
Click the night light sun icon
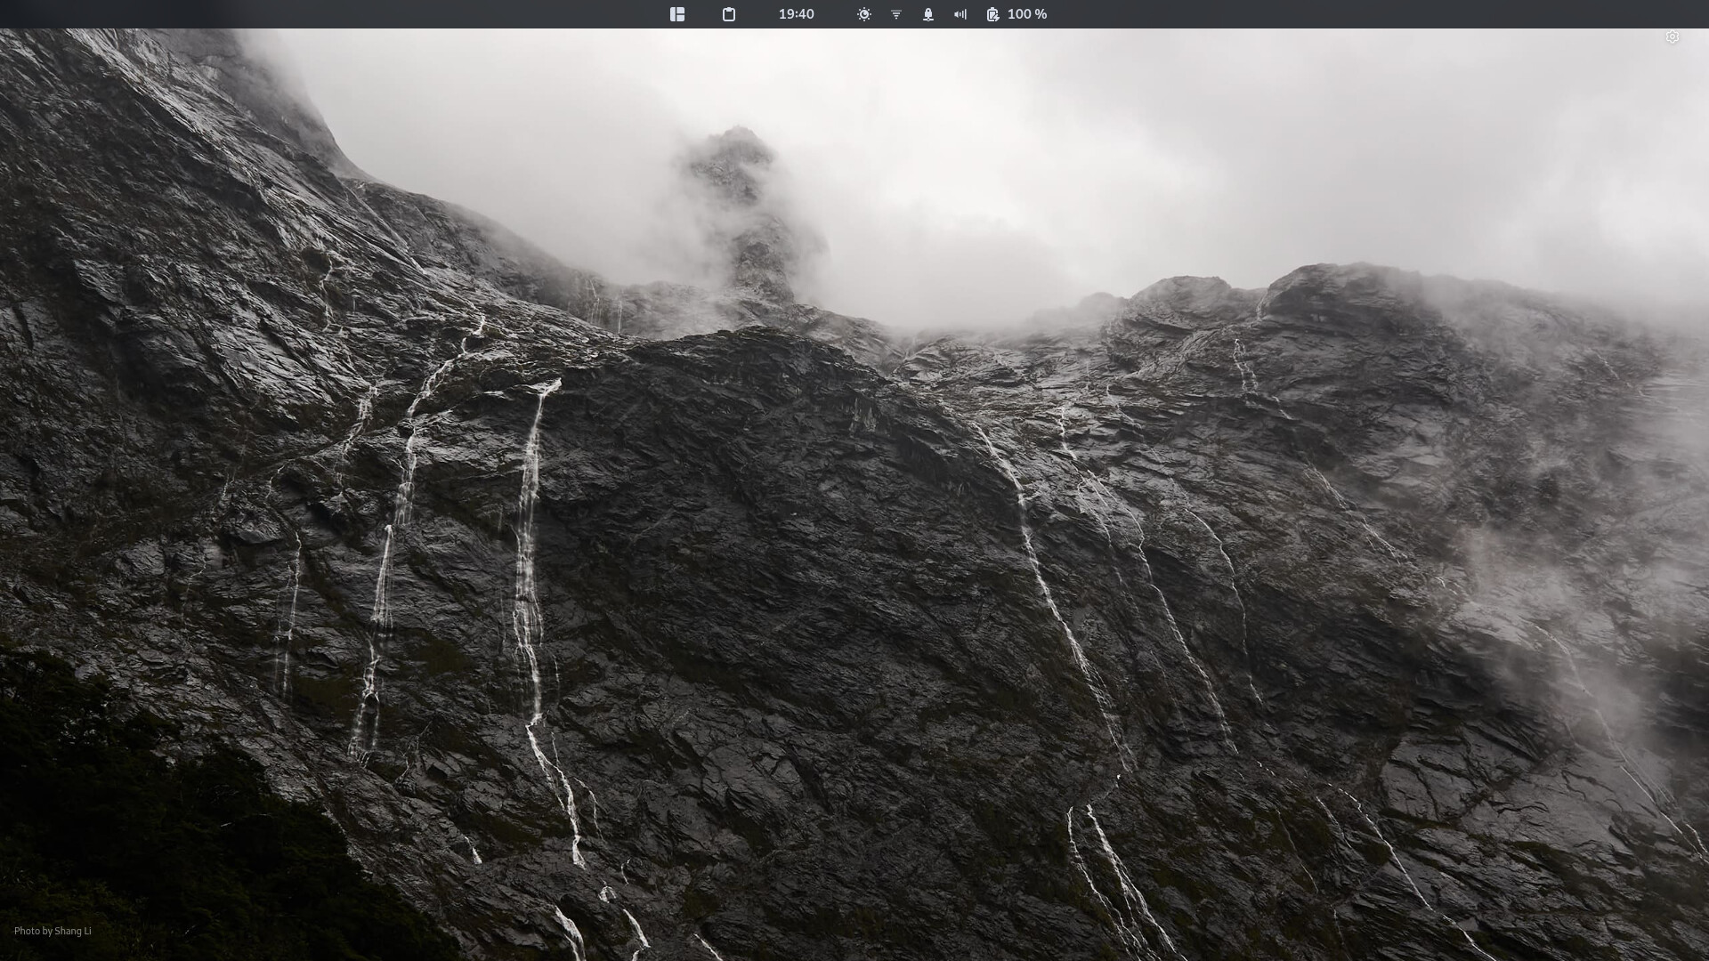tap(864, 14)
